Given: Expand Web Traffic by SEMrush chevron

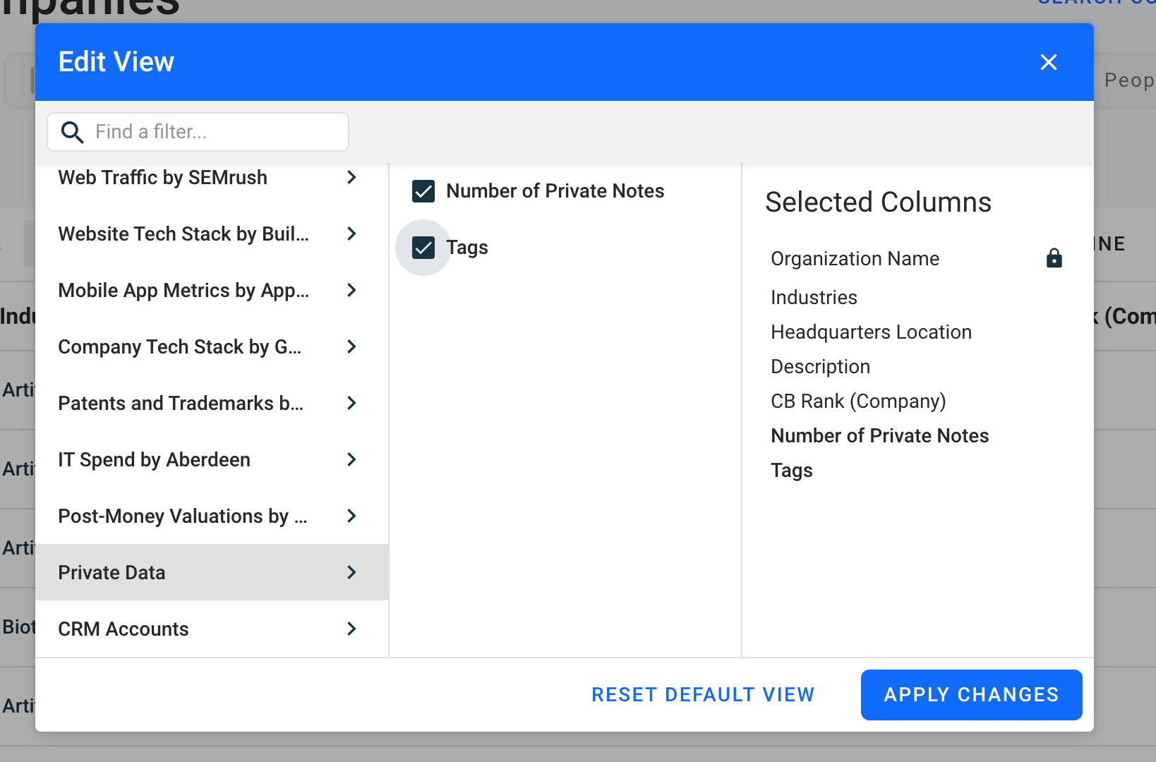Looking at the screenshot, I should [x=351, y=177].
